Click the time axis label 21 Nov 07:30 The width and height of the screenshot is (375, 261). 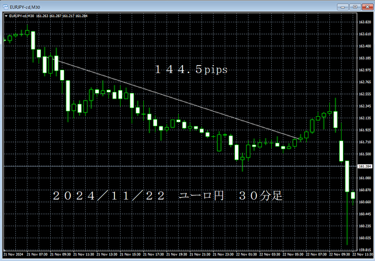point(37,254)
